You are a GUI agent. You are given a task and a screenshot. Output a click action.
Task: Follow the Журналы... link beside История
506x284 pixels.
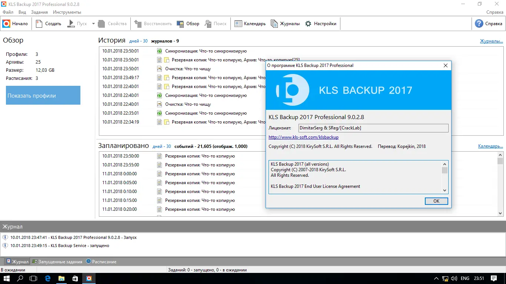491,41
